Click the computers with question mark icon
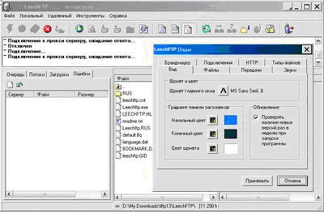324x212 pixels. [232, 29]
